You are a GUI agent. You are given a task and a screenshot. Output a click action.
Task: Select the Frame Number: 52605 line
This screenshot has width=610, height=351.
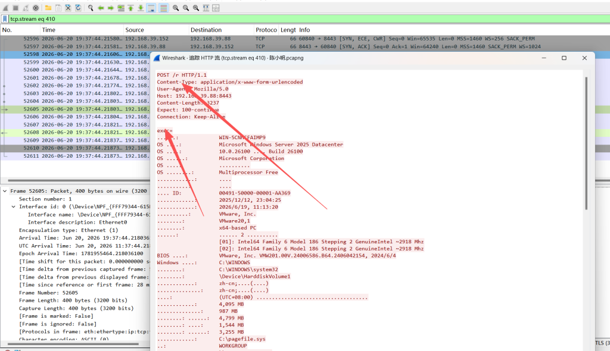(x=48, y=293)
